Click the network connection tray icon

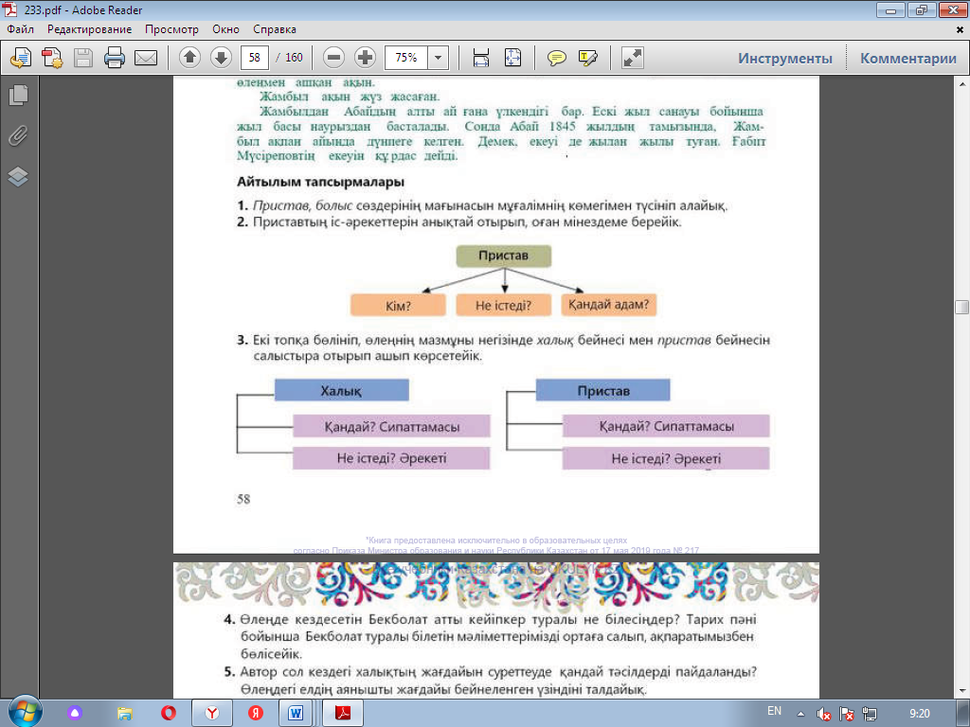point(870,714)
